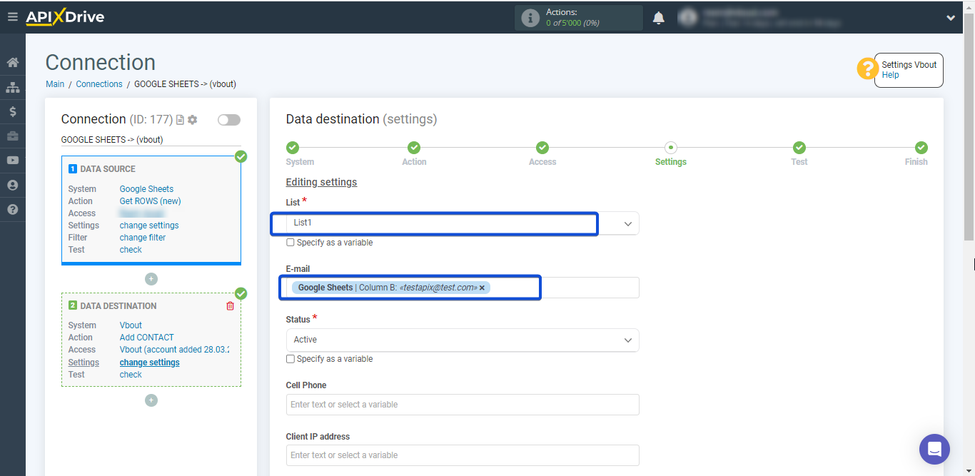Open the Vbout system link

(x=131, y=325)
